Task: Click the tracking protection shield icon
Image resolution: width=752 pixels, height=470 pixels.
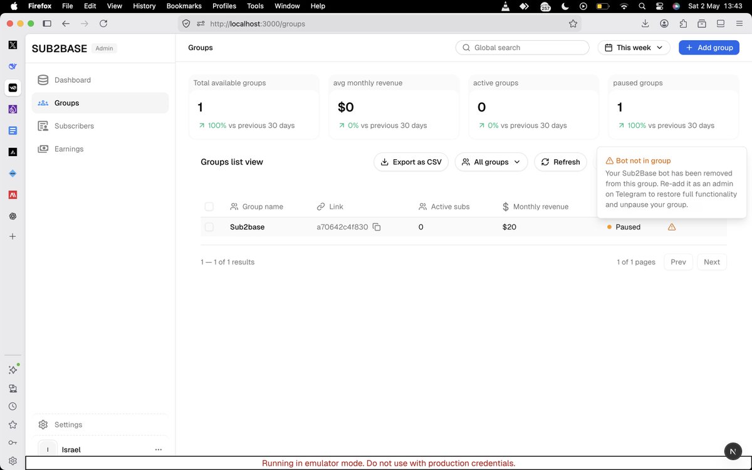Action: [x=185, y=24]
